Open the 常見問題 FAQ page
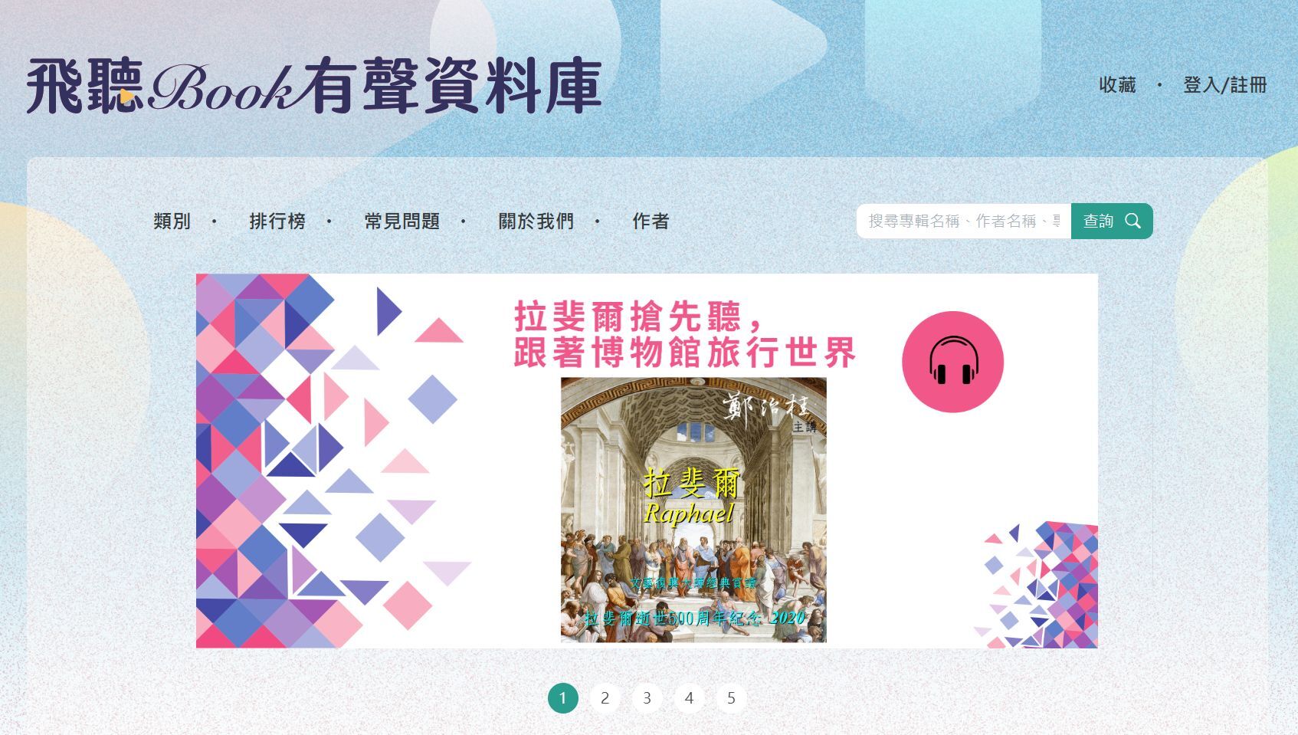Viewport: 1298px width, 735px height. (x=402, y=221)
